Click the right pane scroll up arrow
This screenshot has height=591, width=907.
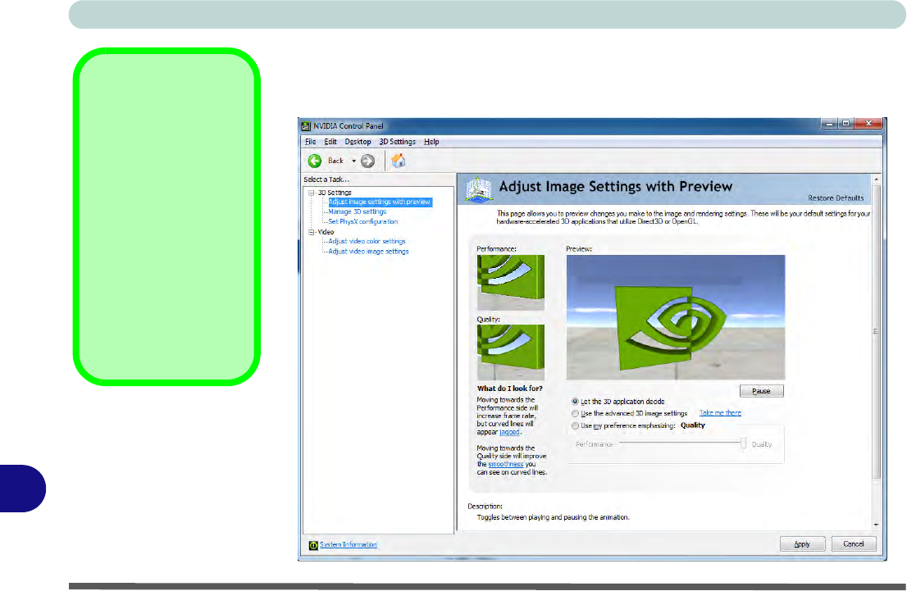click(x=876, y=180)
